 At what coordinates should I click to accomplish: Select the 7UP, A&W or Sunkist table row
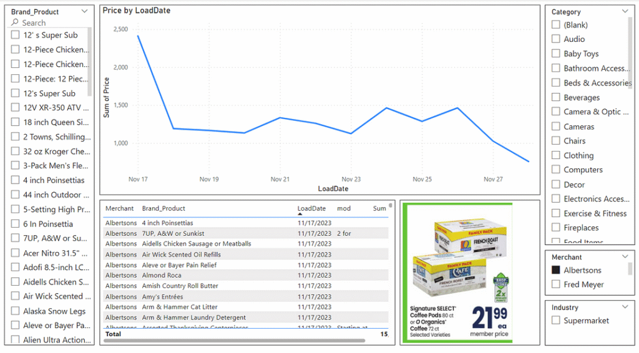click(246, 233)
